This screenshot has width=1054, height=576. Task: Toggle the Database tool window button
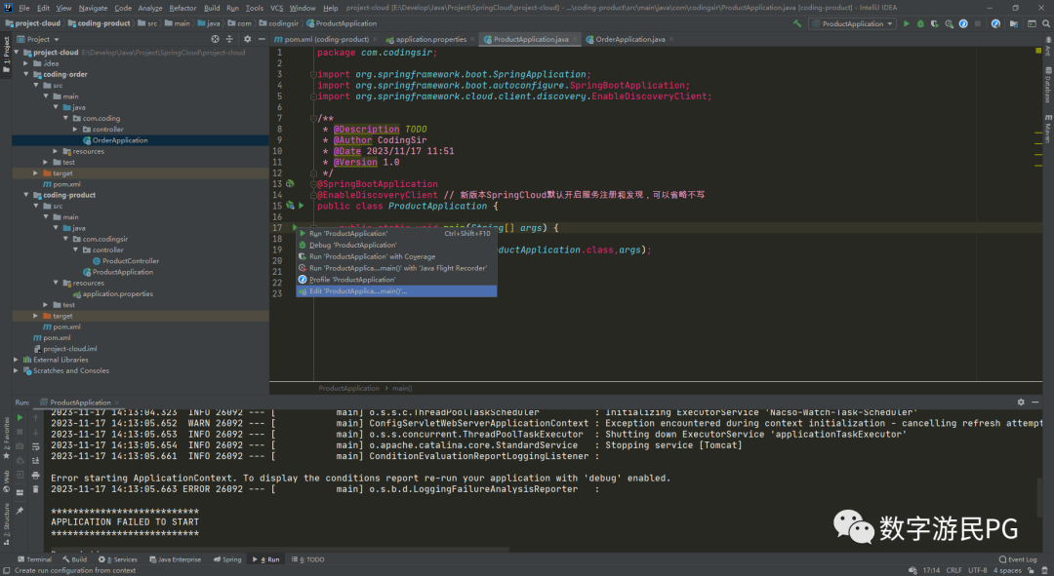[1048, 85]
